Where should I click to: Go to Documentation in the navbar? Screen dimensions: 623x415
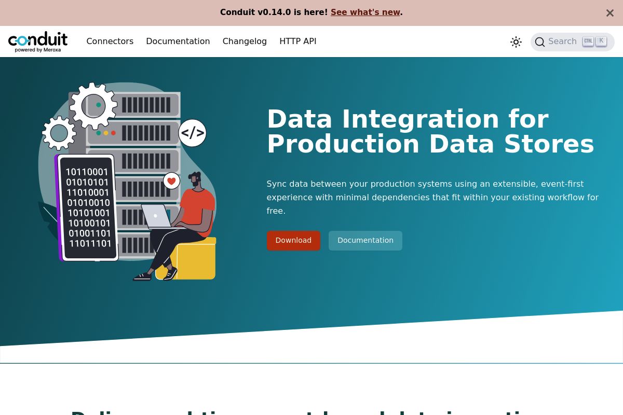(x=178, y=41)
